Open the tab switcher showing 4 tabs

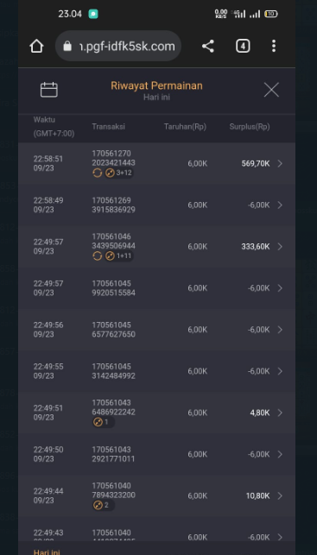point(243,46)
